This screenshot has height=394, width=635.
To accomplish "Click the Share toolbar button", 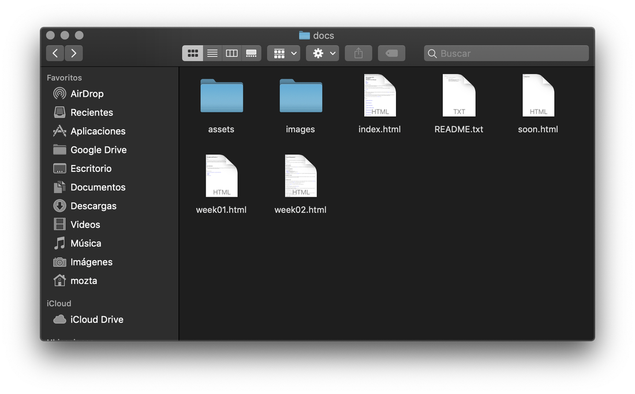I will tap(358, 53).
